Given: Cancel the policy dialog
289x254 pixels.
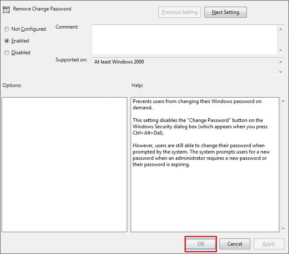Looking at the screenshot, I should coord(235,244).
